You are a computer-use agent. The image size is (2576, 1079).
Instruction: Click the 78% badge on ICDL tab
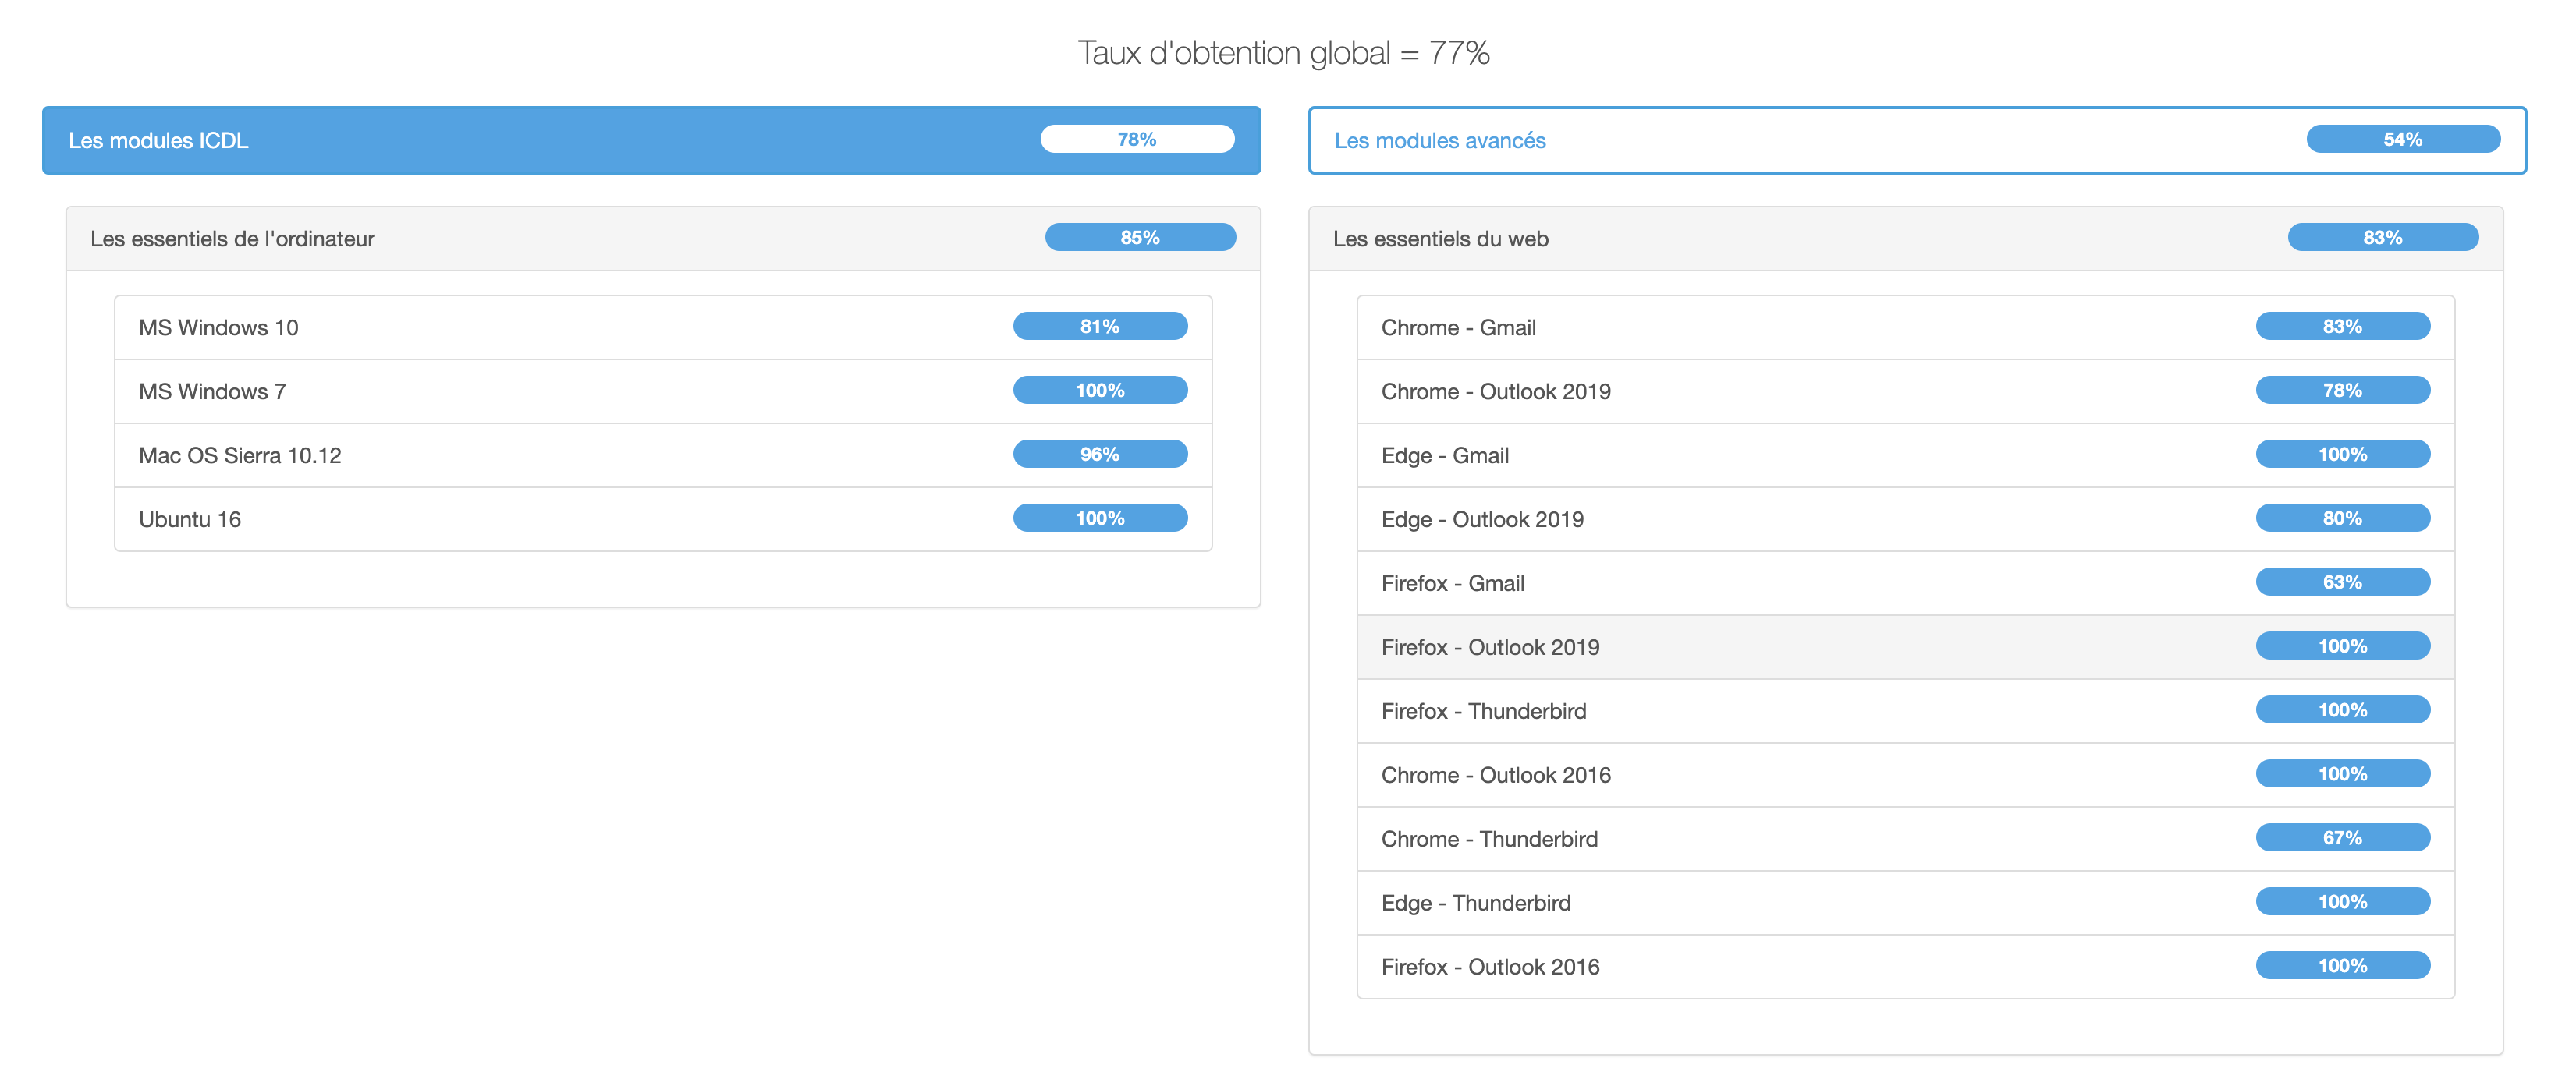click(x=1136, y=140)
